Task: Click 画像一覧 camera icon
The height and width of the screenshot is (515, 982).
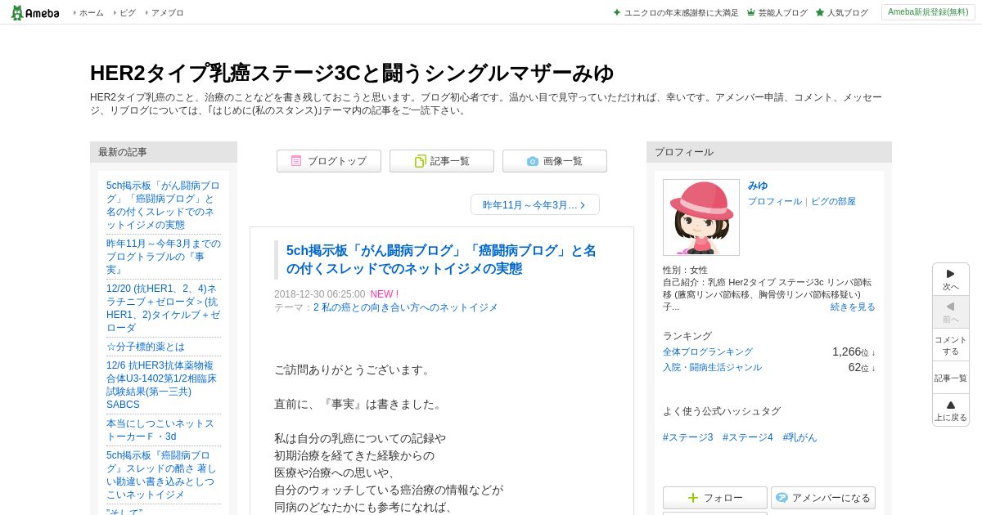Action: pos(533,161)
